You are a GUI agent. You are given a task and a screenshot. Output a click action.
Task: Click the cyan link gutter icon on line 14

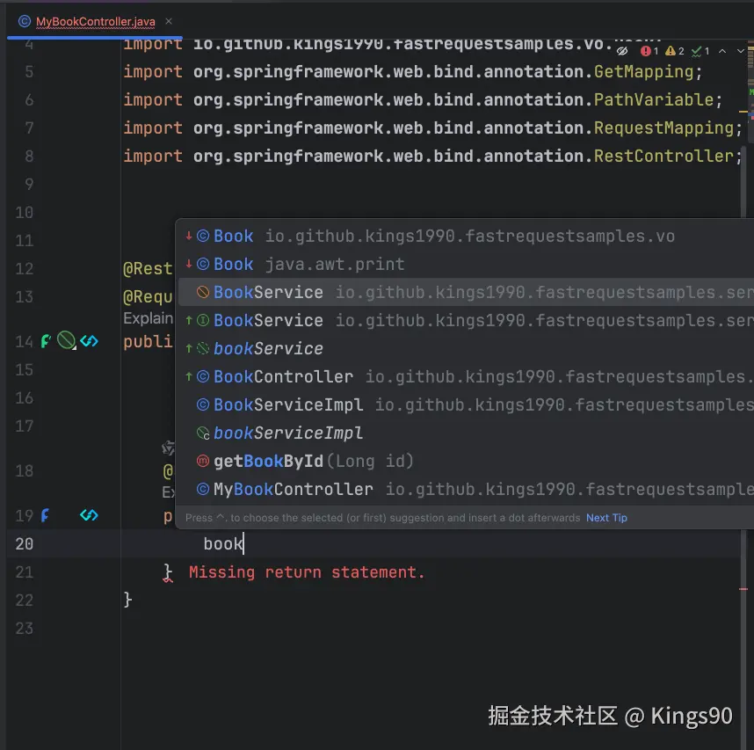pos(89,341)
